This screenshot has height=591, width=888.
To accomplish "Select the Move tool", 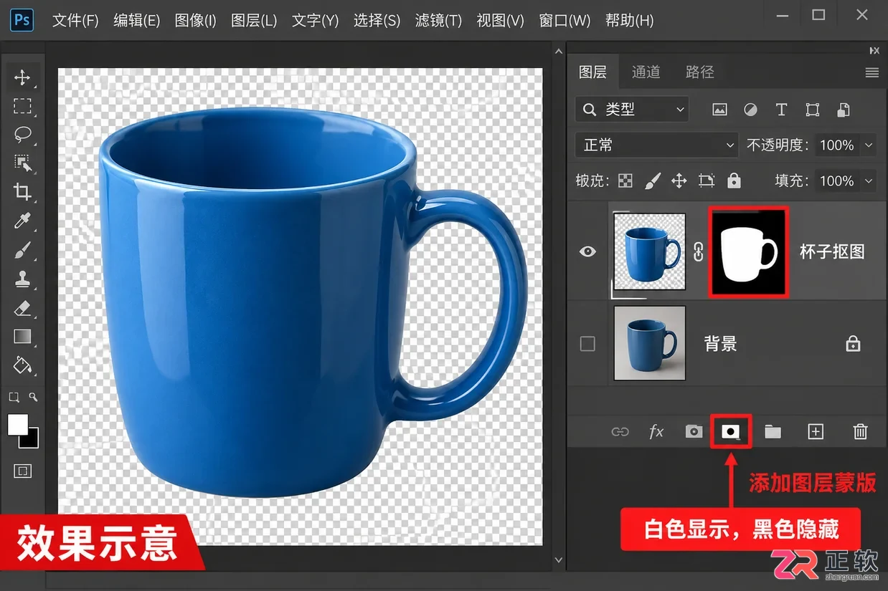I will pos(22,77).
